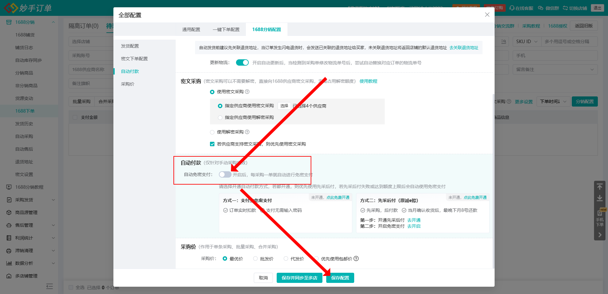Switch to the 一键下单配置 tab

click(x=226, y=29)
